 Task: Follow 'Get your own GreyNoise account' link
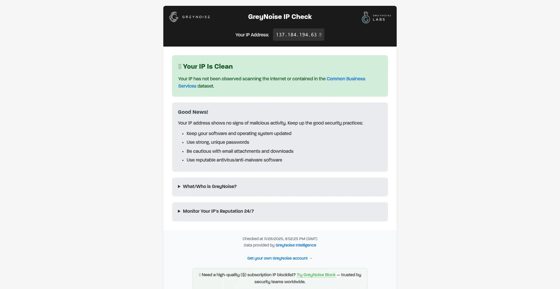[x=280, y=258]
